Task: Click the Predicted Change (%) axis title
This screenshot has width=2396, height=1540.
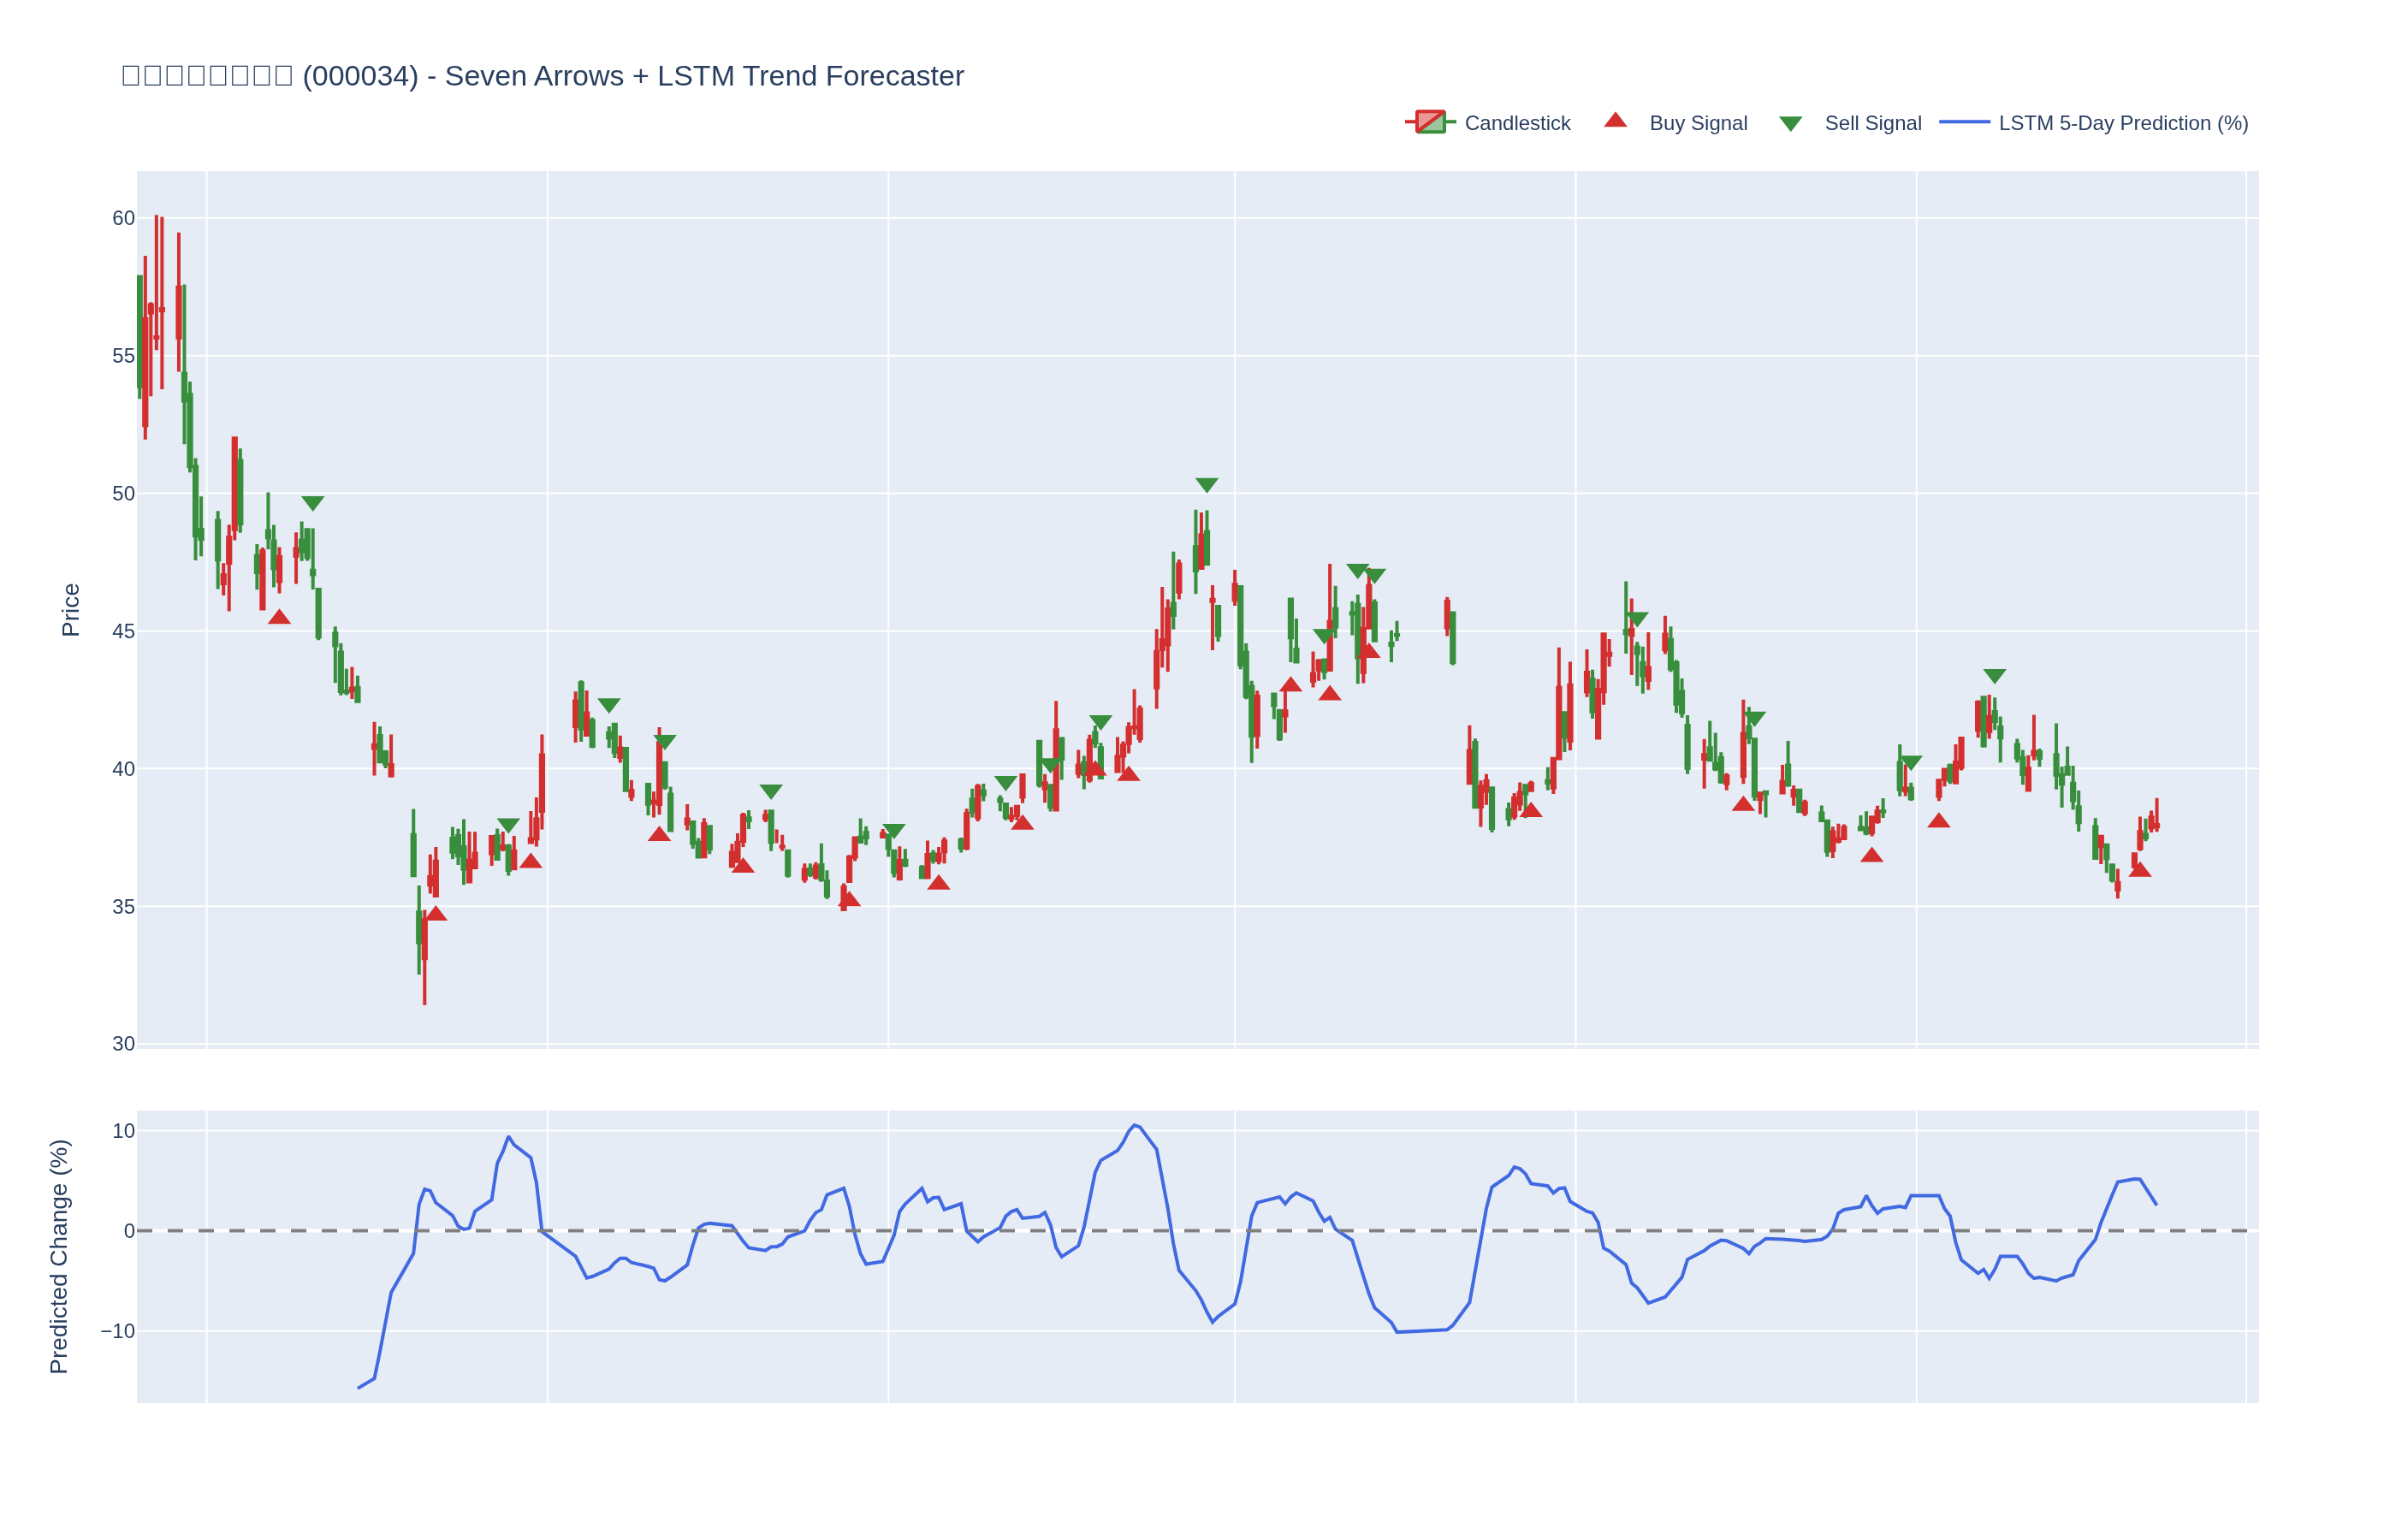Action: tap(59, 1256)
